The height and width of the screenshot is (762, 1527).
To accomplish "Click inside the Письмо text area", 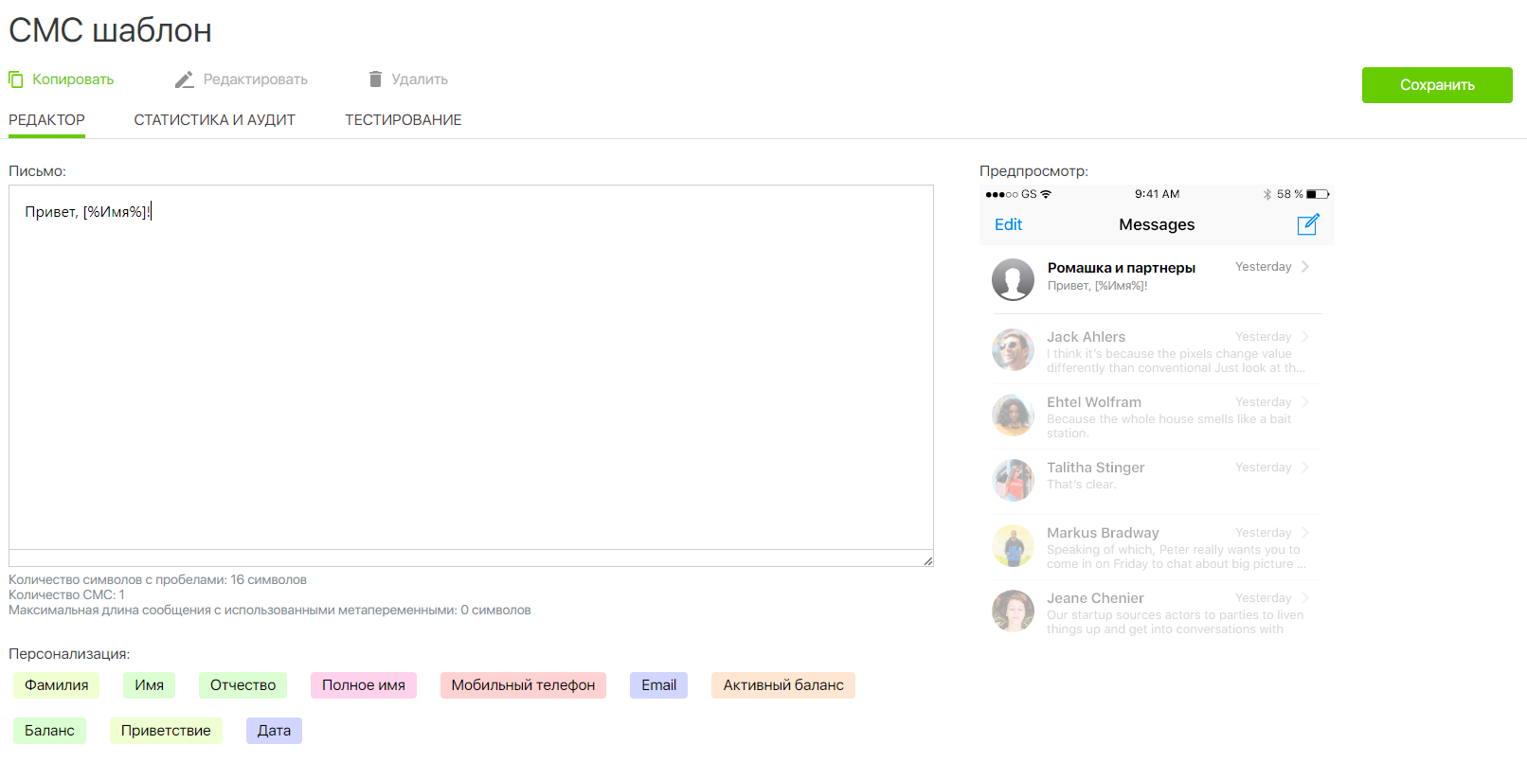I will [x=471, y=379].
